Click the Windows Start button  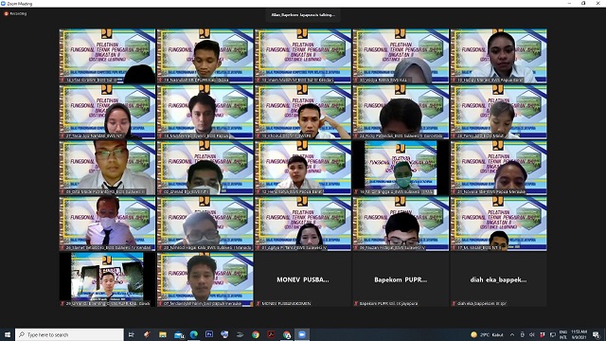7,334
